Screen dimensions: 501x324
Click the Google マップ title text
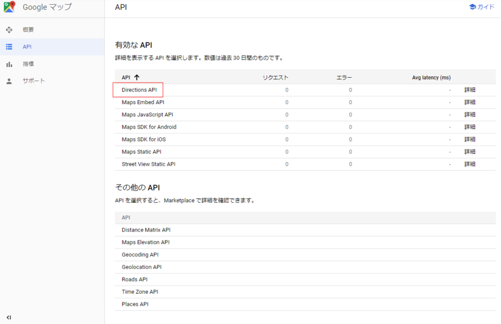point(47,7)
